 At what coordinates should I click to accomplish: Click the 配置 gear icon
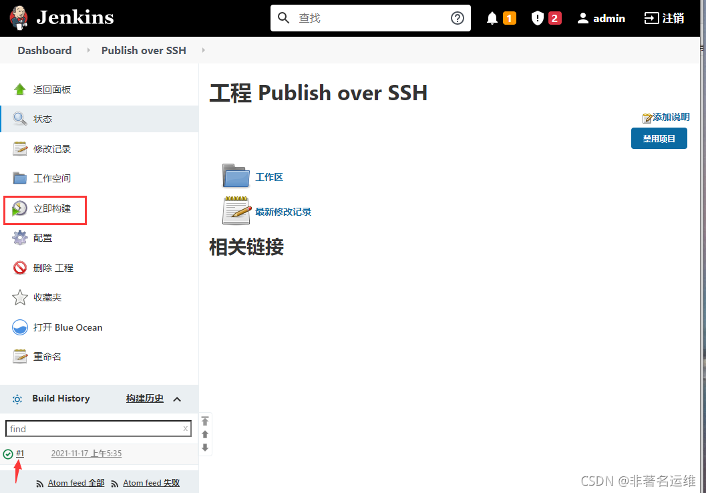[20, 238]
